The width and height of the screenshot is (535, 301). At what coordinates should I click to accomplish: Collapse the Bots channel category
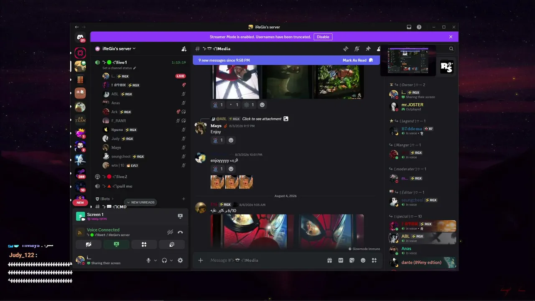(x=104, y=199)
